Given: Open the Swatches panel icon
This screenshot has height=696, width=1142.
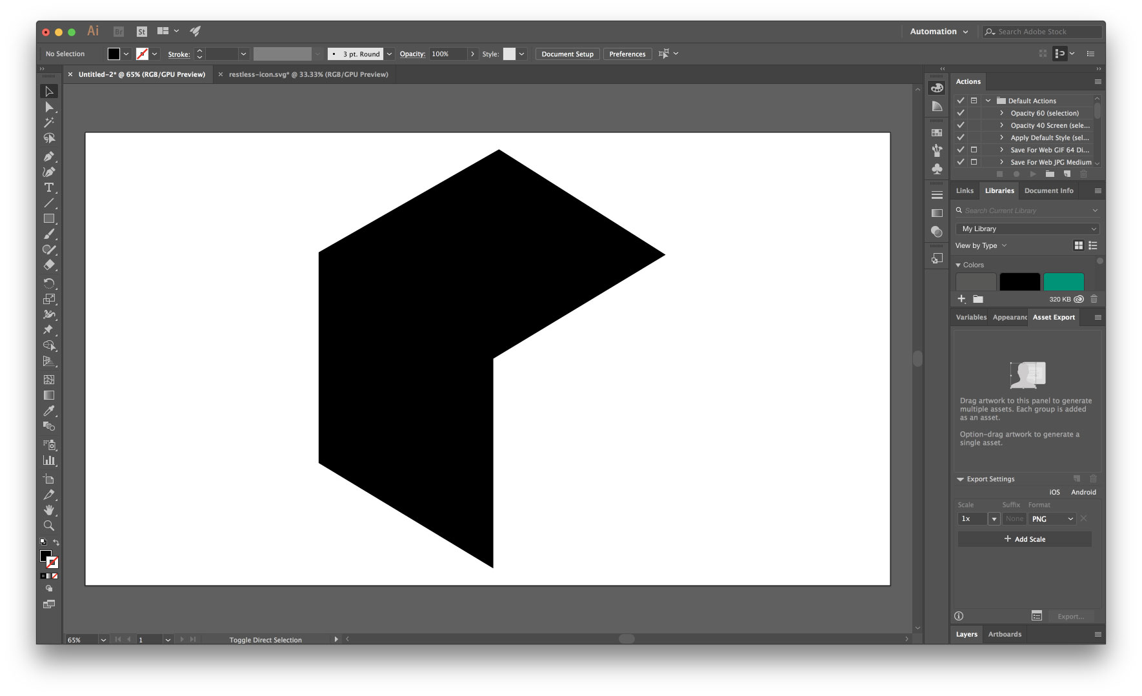Looking at the screenshot, I should (x=937, y=133).
